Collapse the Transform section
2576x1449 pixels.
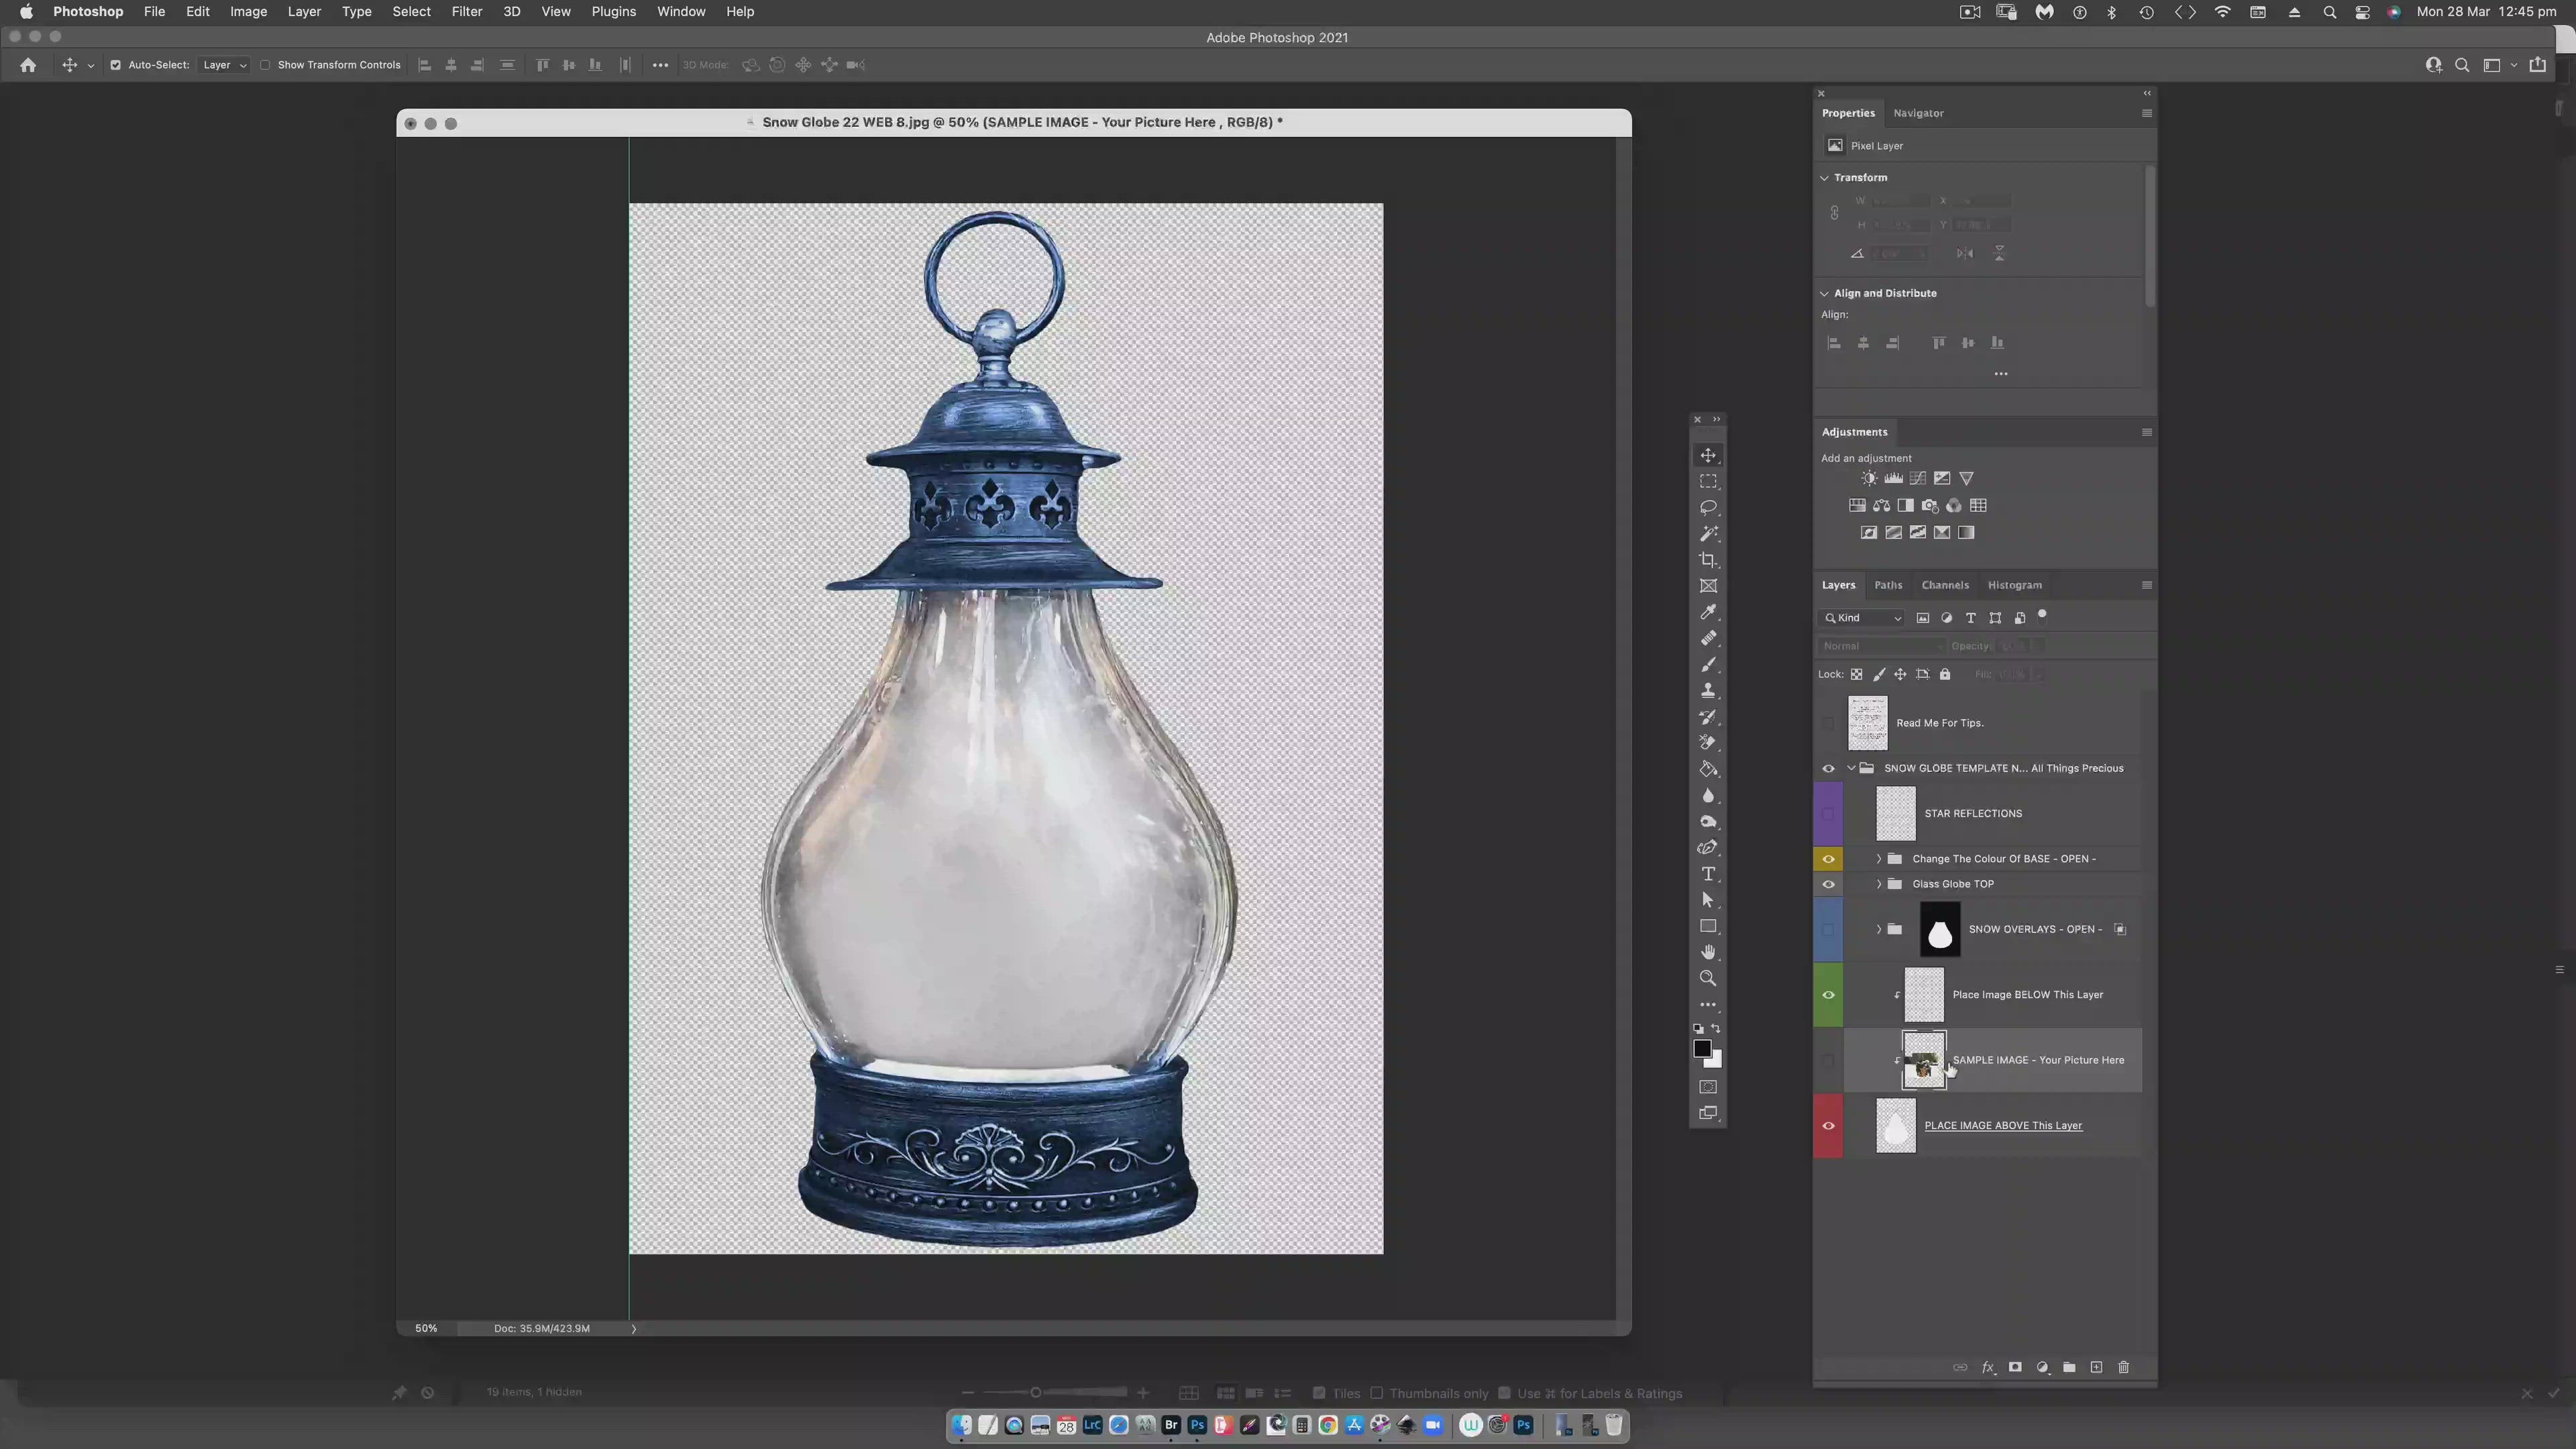[x=1824, y=177]
